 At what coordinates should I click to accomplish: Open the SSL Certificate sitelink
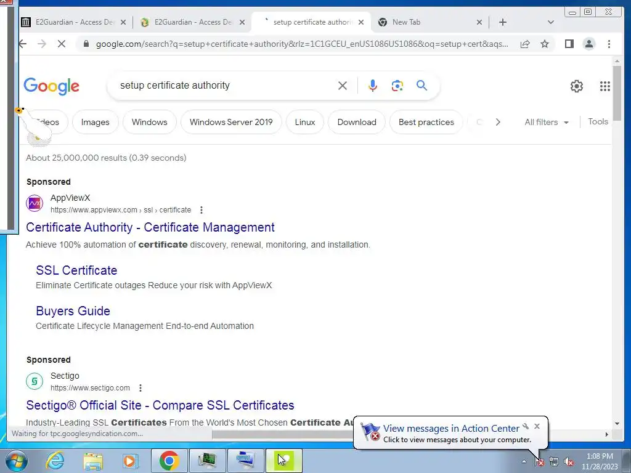pyautogui.click(x=76, y=270)
